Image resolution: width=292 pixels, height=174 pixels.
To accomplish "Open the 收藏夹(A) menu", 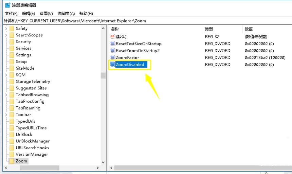I will tap(66, 13).
